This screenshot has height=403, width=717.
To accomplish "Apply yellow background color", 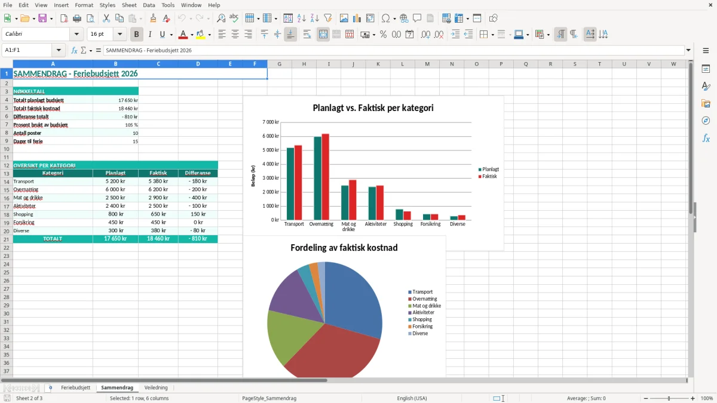I will 201,35.
